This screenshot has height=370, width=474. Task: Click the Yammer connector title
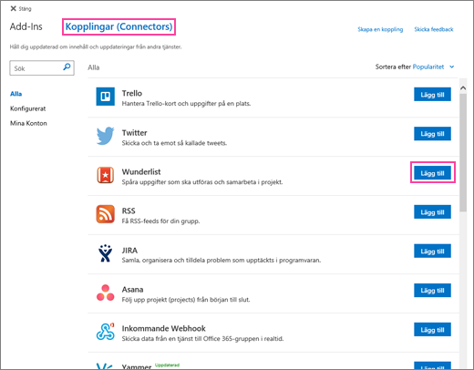[x=137, y=366]
